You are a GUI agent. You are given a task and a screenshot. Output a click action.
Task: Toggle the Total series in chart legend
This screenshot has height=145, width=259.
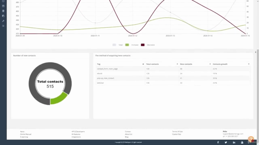(117, 45)
